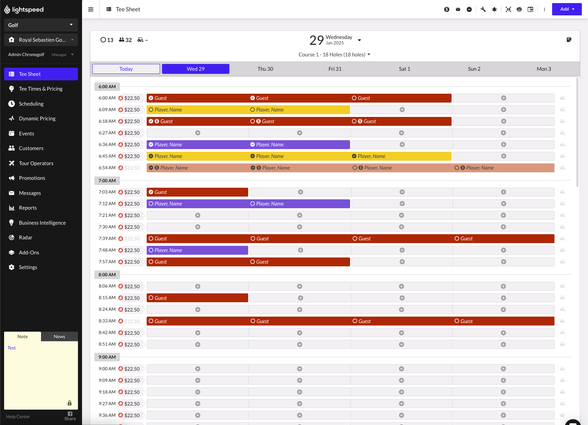This screenshot has height=425, width=588.
Task: Check in first Guest at 6:00 AM
Action: click(x=151, y=98)
